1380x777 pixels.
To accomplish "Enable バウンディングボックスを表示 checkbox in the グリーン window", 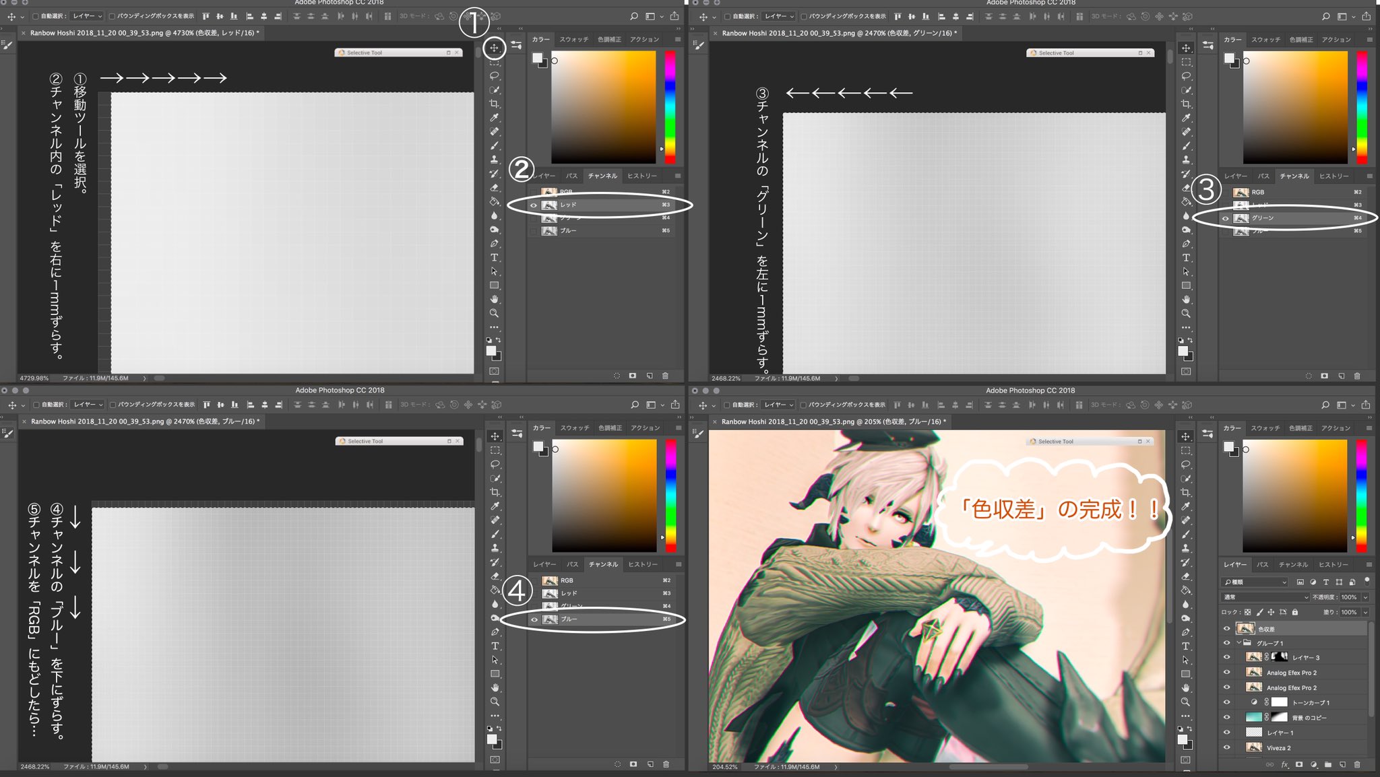I will coord(803,16).
